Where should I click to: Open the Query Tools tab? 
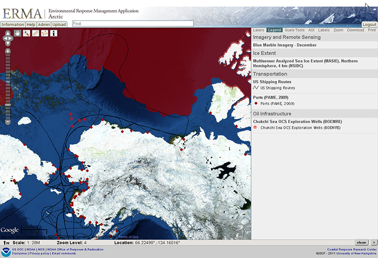[295, 30]
